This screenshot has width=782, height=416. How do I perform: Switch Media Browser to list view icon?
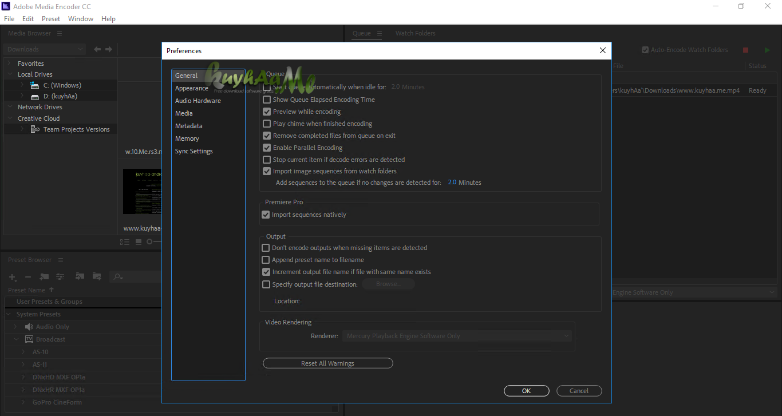(x=125, y=242)
